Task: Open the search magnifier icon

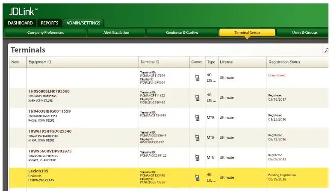Action: [326, 50]
